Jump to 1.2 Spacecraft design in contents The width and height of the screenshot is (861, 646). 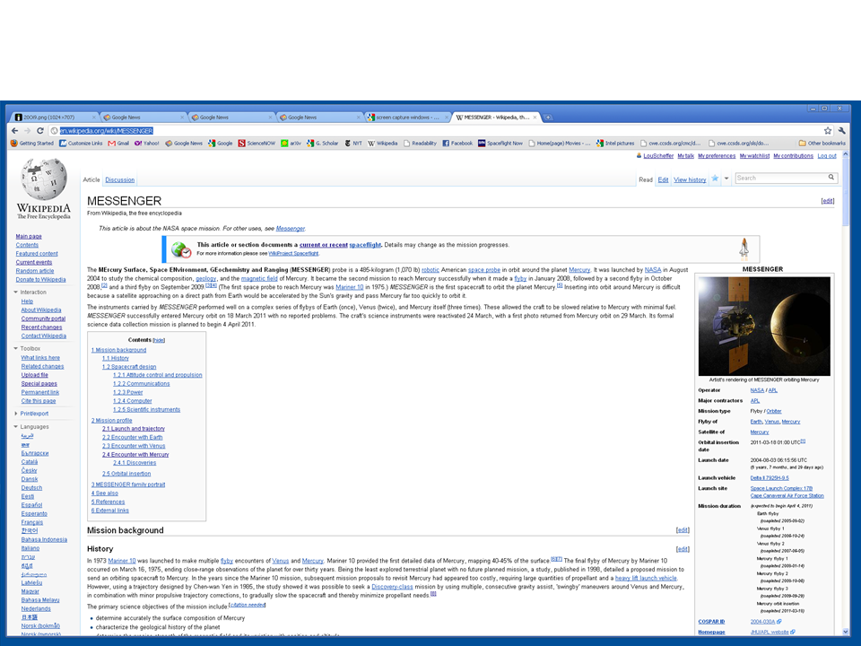(129, 366)
